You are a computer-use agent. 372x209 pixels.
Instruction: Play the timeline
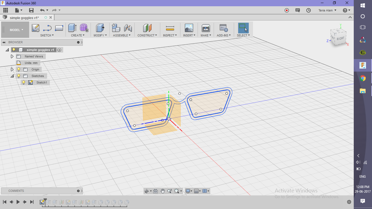pos(18,202)
